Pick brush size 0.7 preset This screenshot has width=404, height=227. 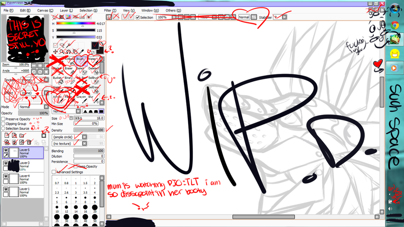pyautogui.click(x=57, y=181)
